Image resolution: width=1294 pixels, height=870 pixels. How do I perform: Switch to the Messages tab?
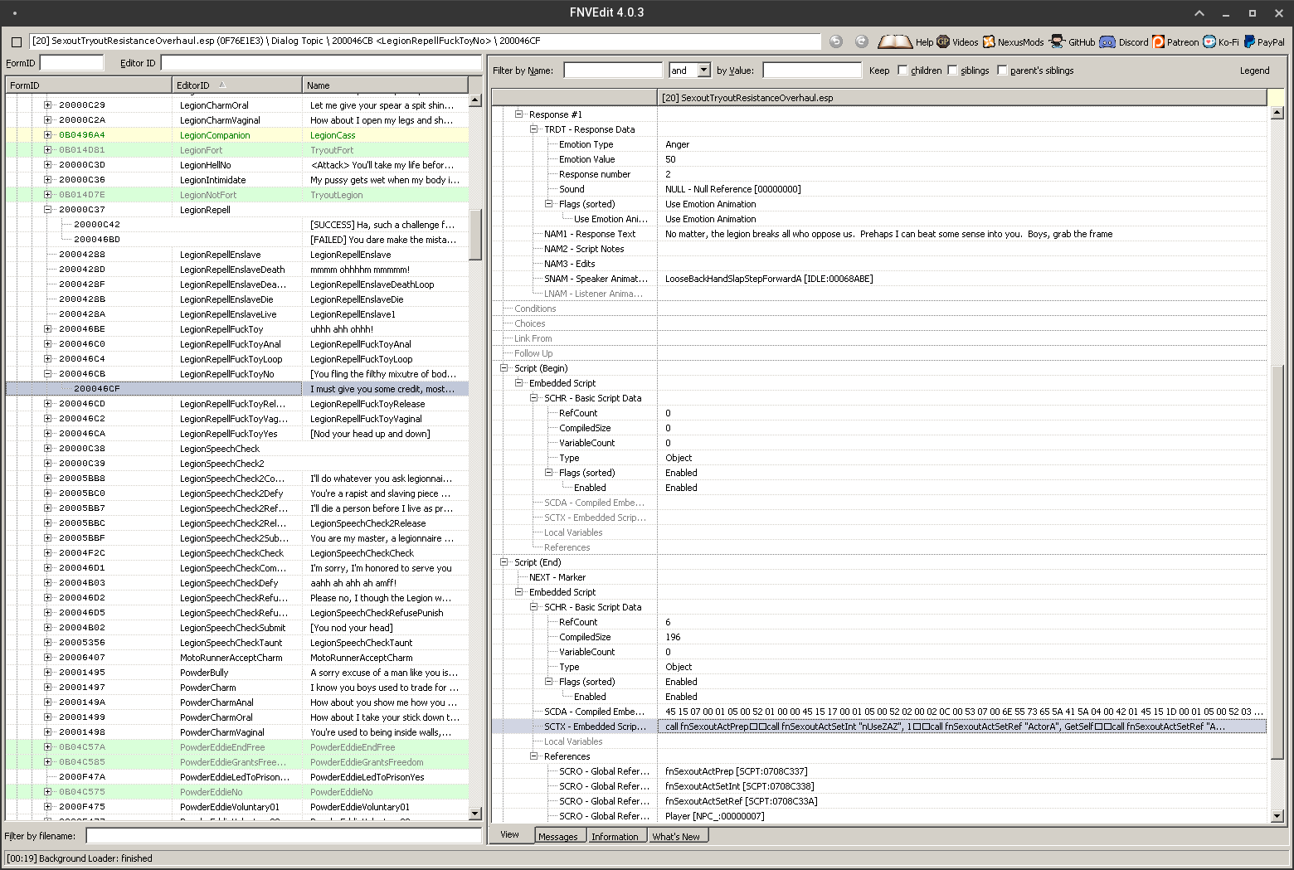pos(557,836)
